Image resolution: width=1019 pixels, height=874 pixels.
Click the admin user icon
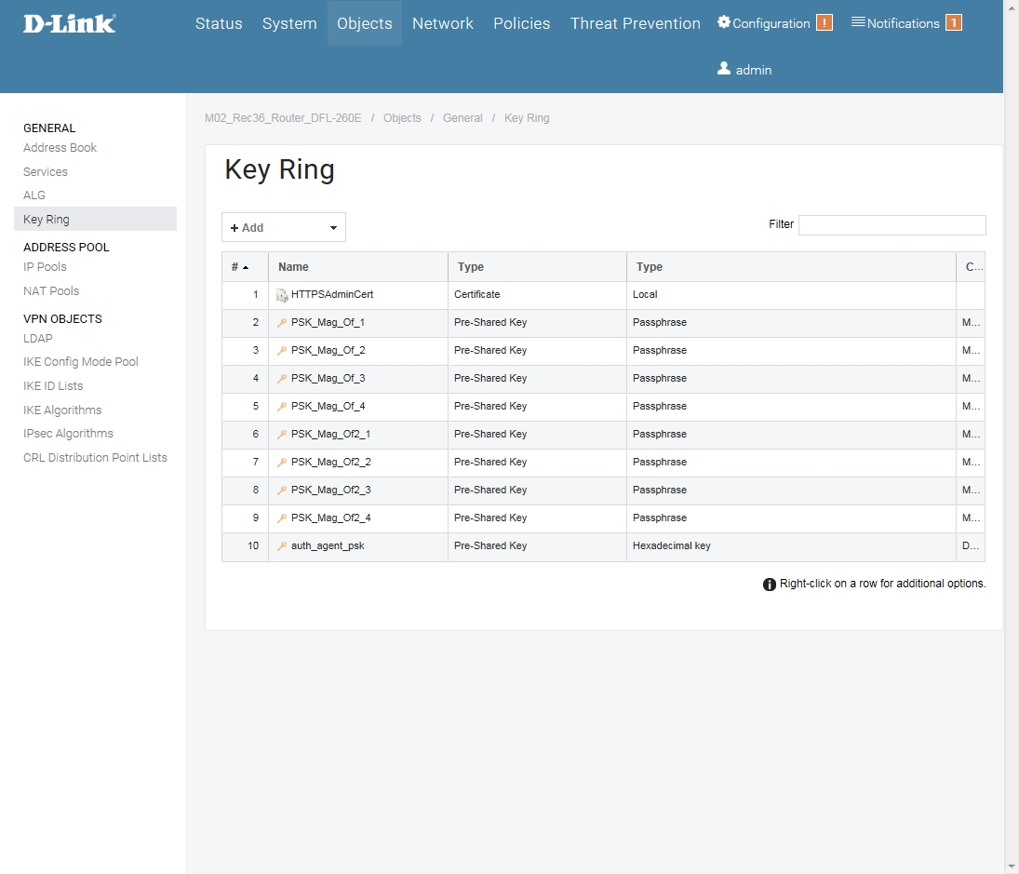(x=724, y=69)
